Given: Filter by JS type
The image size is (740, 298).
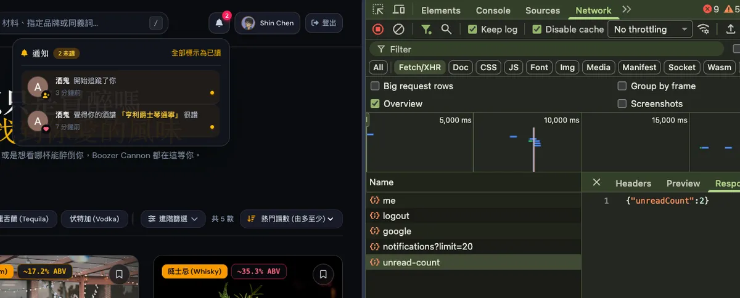Looking at the screenshot, I should 514,67.
